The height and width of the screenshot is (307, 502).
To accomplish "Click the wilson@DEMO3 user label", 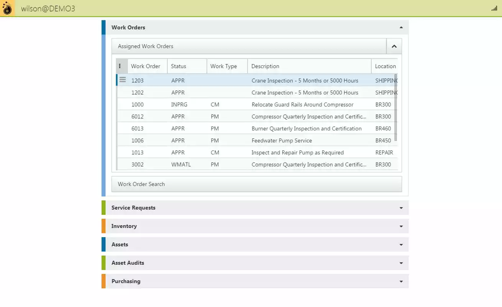I will [48, 8].
